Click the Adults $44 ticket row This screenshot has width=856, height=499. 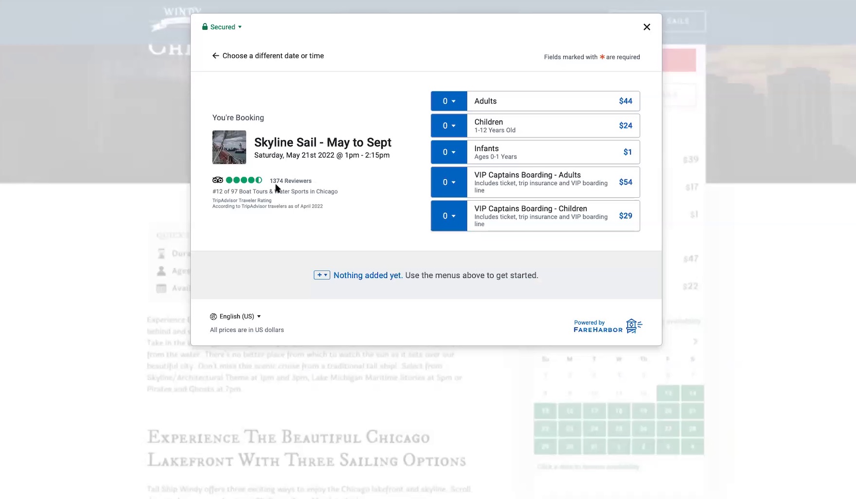point(553,101)
